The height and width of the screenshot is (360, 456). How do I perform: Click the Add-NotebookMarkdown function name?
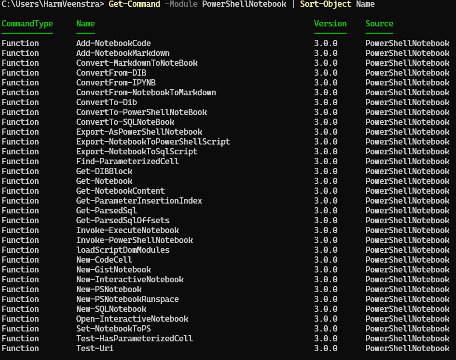point(123,53)
